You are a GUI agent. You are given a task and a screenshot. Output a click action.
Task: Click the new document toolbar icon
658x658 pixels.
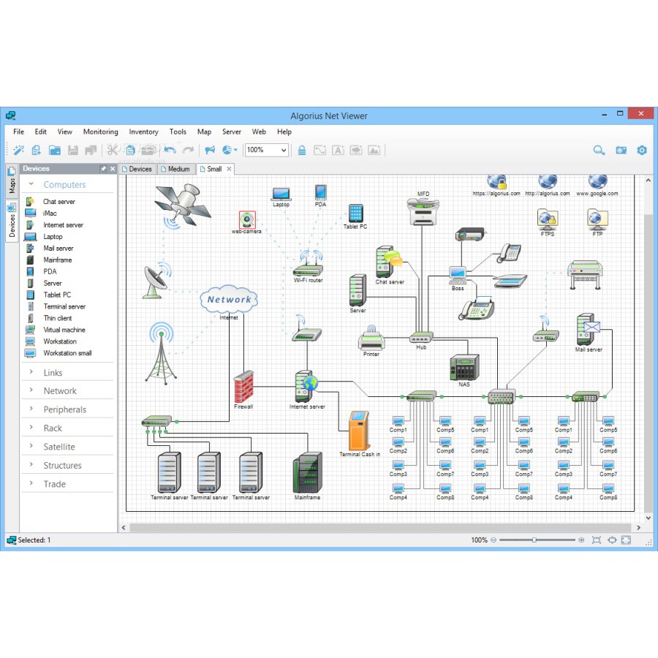pos(37,150)
